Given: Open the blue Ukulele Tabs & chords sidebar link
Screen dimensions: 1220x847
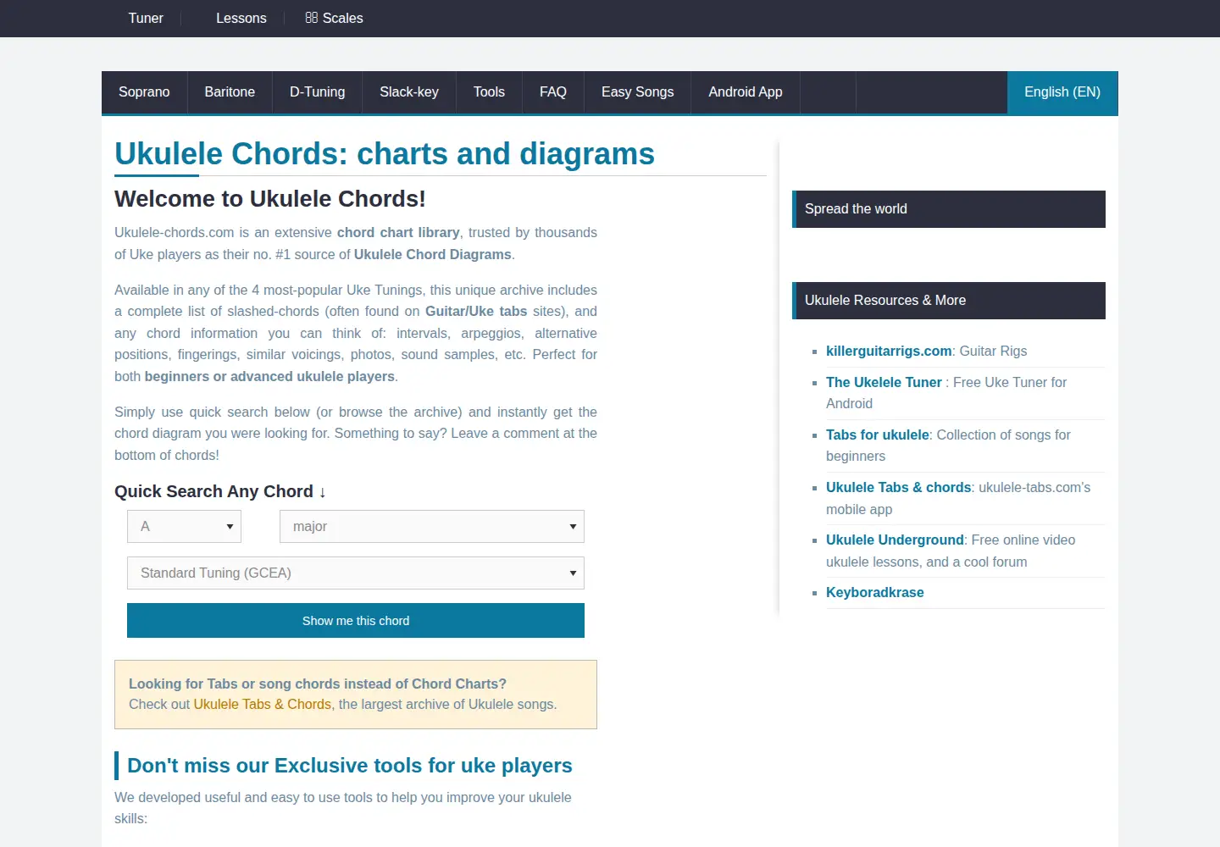Looking at the screenshot, I should [x=898, y=488].
